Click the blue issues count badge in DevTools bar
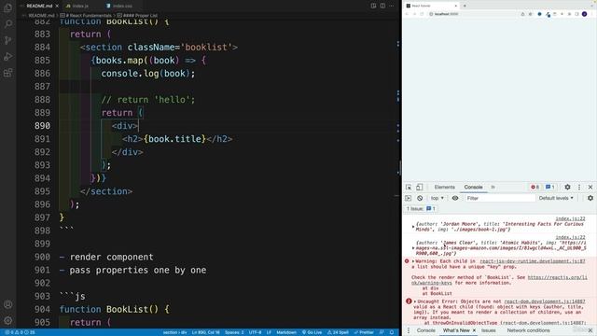Viewport: 597px width, 336px height. pos(549,187)
